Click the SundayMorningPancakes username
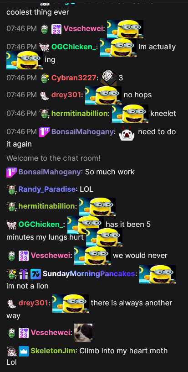 [x=89, y=274]
